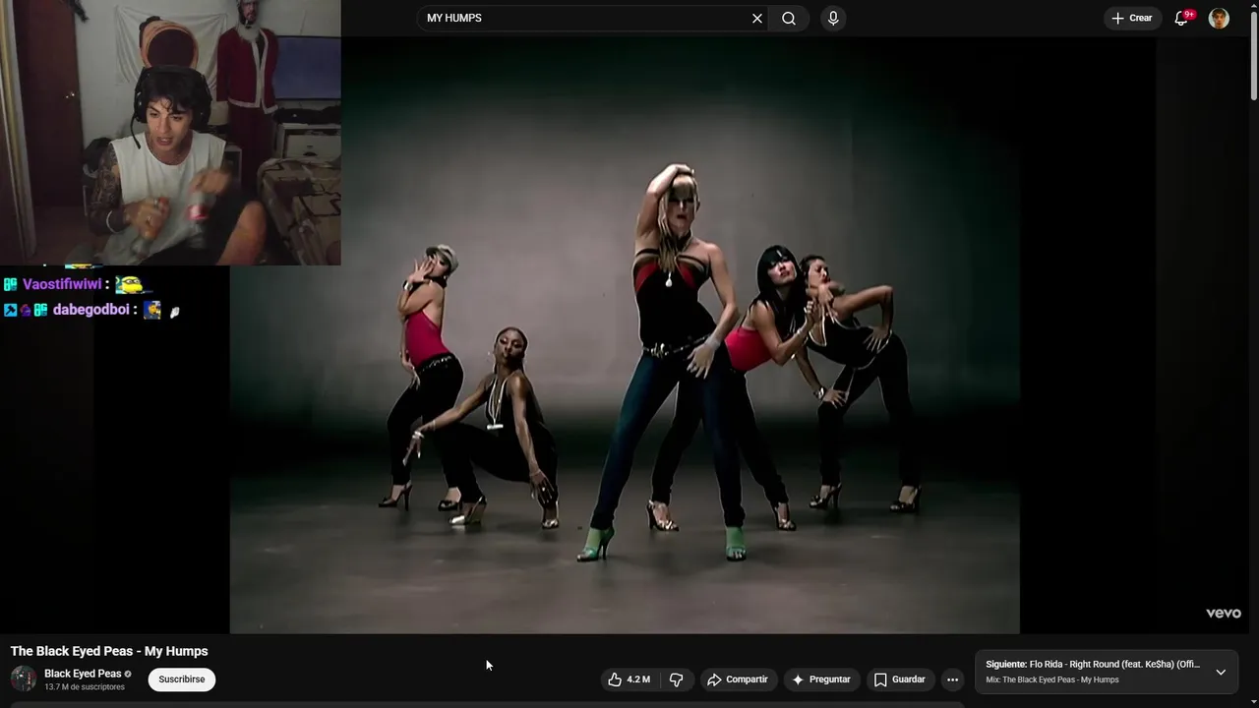Open the Black Eyed Peas channel name
Viewport: 1259px width, 708px height.
(83, 674)
